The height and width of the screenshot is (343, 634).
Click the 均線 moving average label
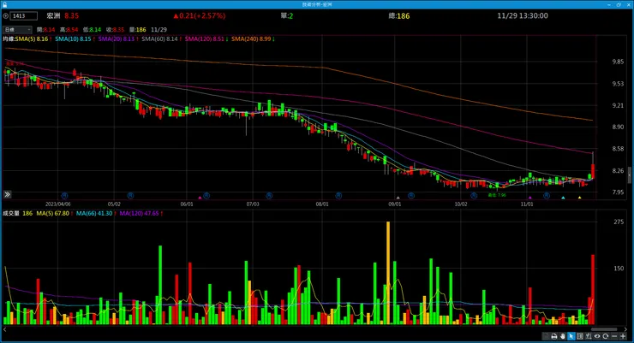click(9, 39)
